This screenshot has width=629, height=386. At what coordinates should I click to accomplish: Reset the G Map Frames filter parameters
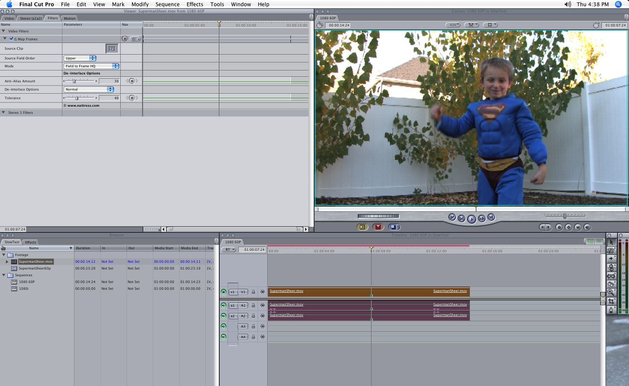pos(125,39)
